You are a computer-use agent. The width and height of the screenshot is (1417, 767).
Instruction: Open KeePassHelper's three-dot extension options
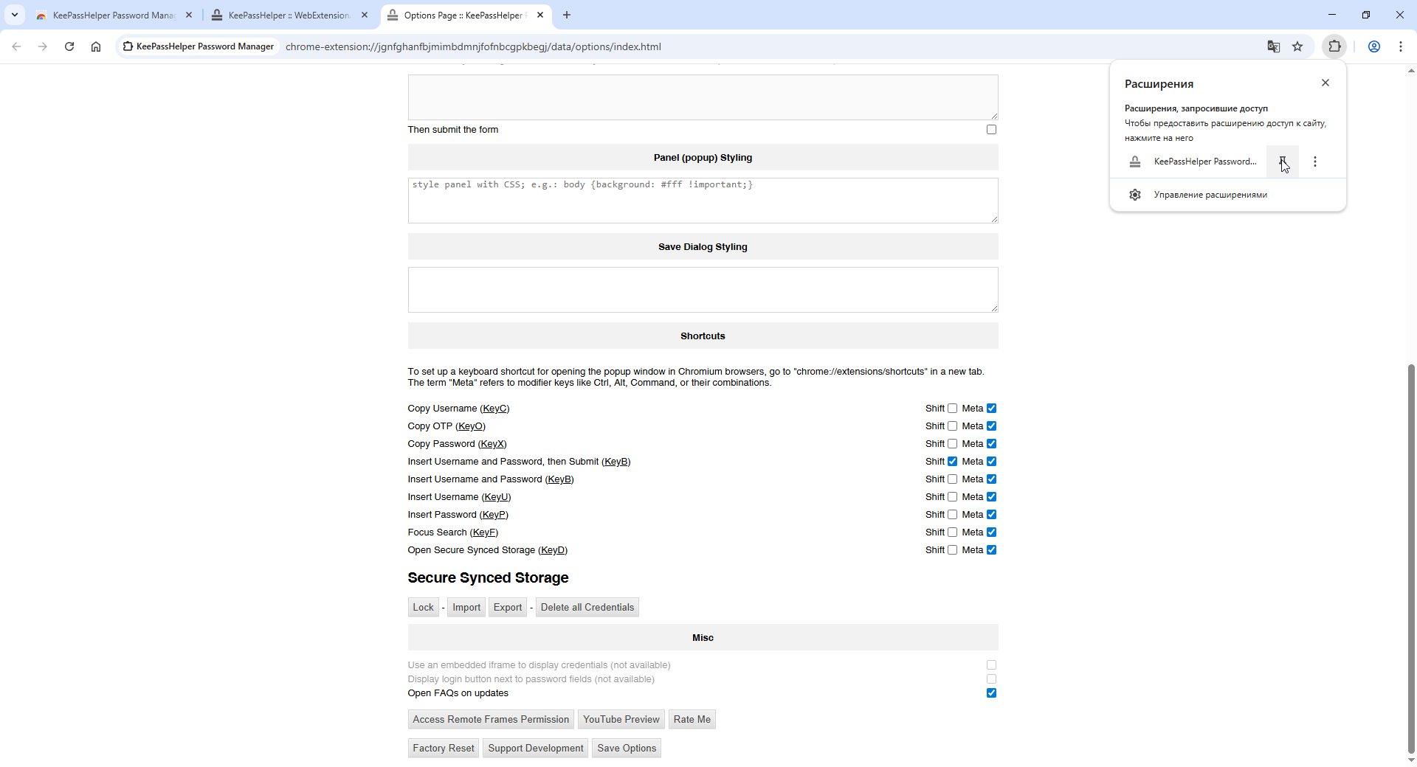[1314, 162]
